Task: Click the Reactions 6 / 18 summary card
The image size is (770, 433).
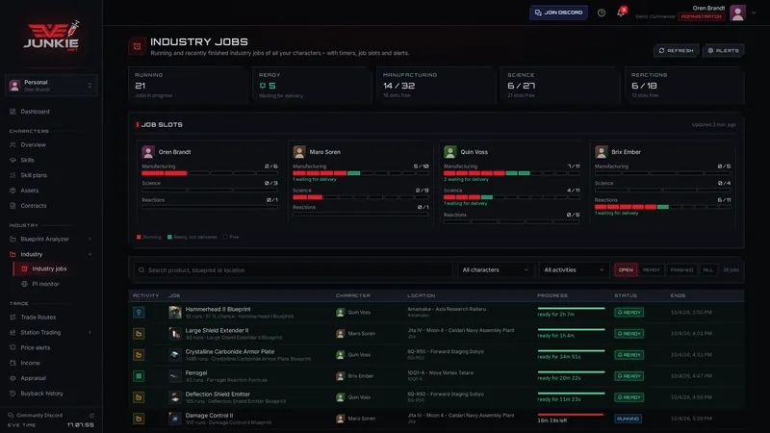Action: tap(683, 85)
